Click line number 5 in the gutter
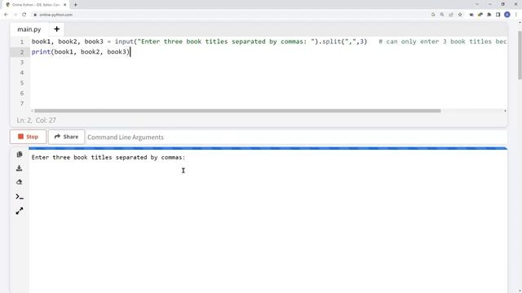The width and height of the screenshot is (522, 293). point(22,83)
